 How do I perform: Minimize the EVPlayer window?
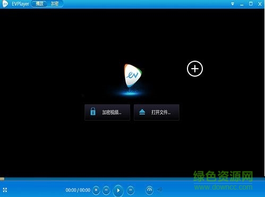tap(242, 4)
